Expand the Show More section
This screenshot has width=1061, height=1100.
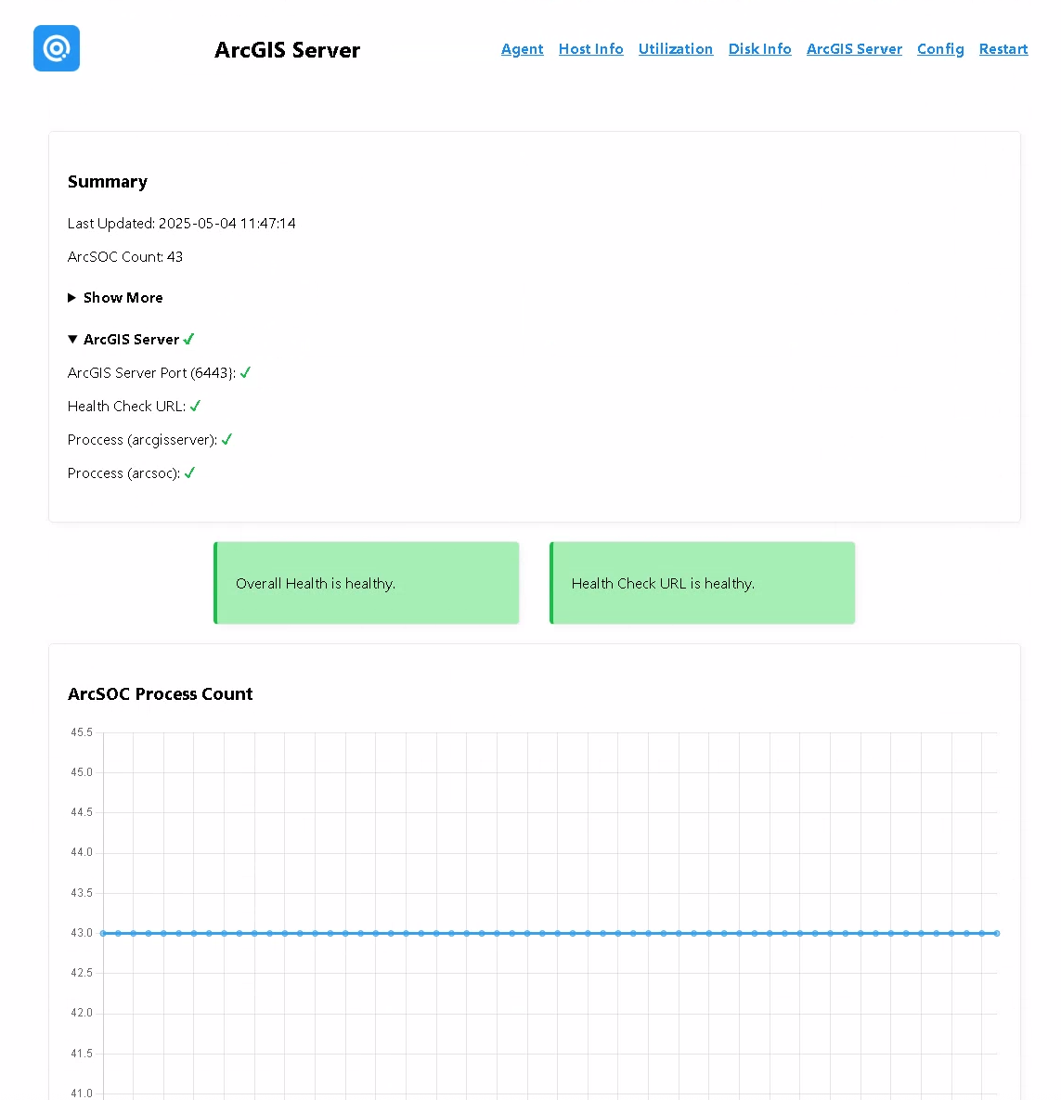coord(123,297)
